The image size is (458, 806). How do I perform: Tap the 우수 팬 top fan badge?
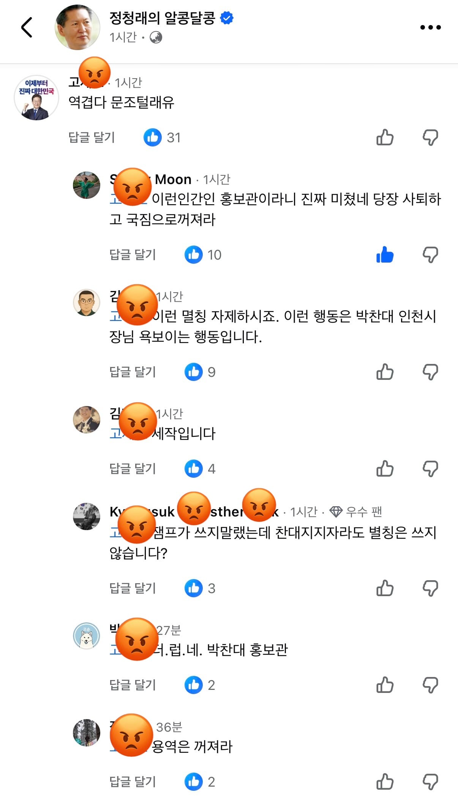[355, 512]
